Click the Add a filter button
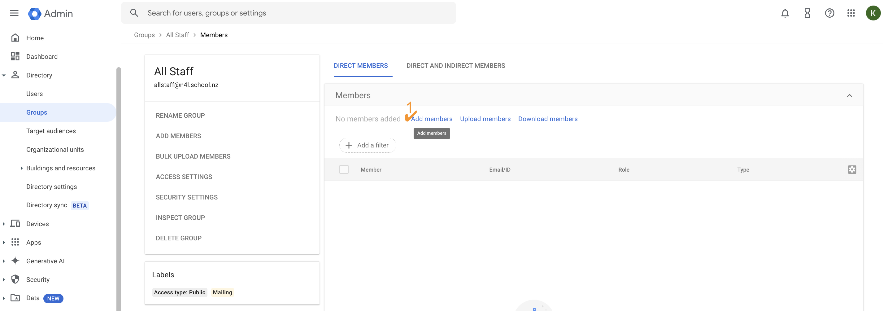The width and height of the screenshot is (883, 311). point(367,145)
